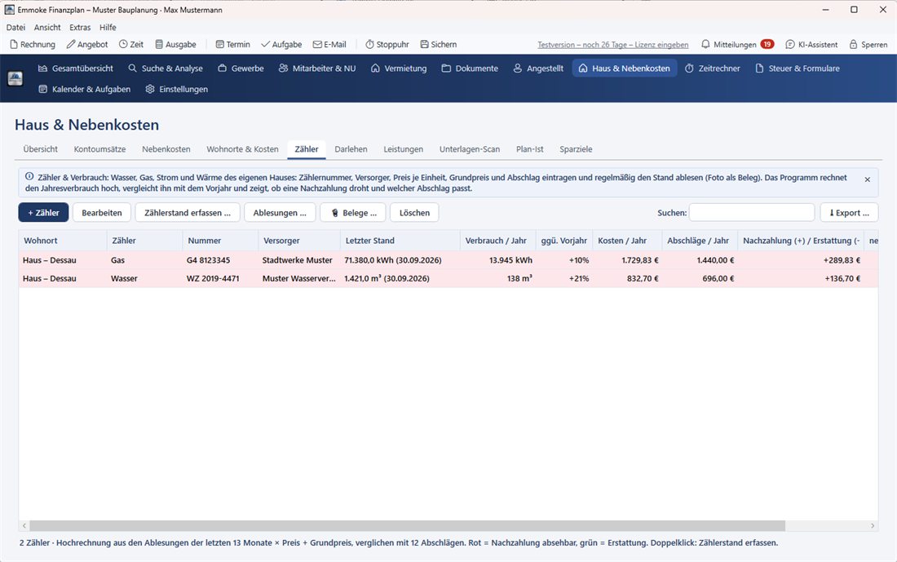
Task: Open the Zeitrechner section
Action: click(712, 68)
